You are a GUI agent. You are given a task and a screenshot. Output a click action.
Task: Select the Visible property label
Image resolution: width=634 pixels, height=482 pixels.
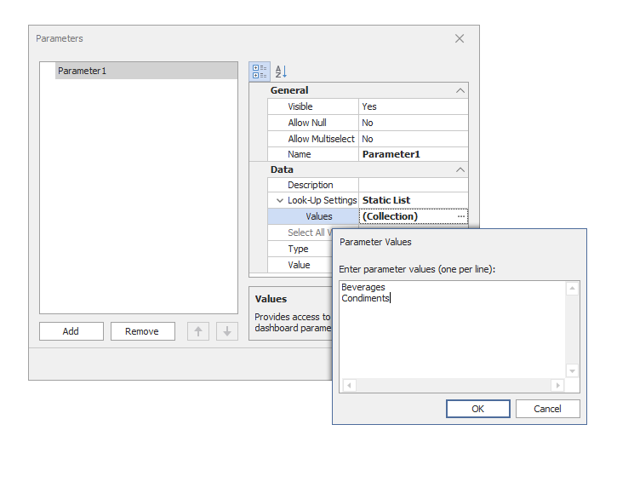(x=300, y=106)
